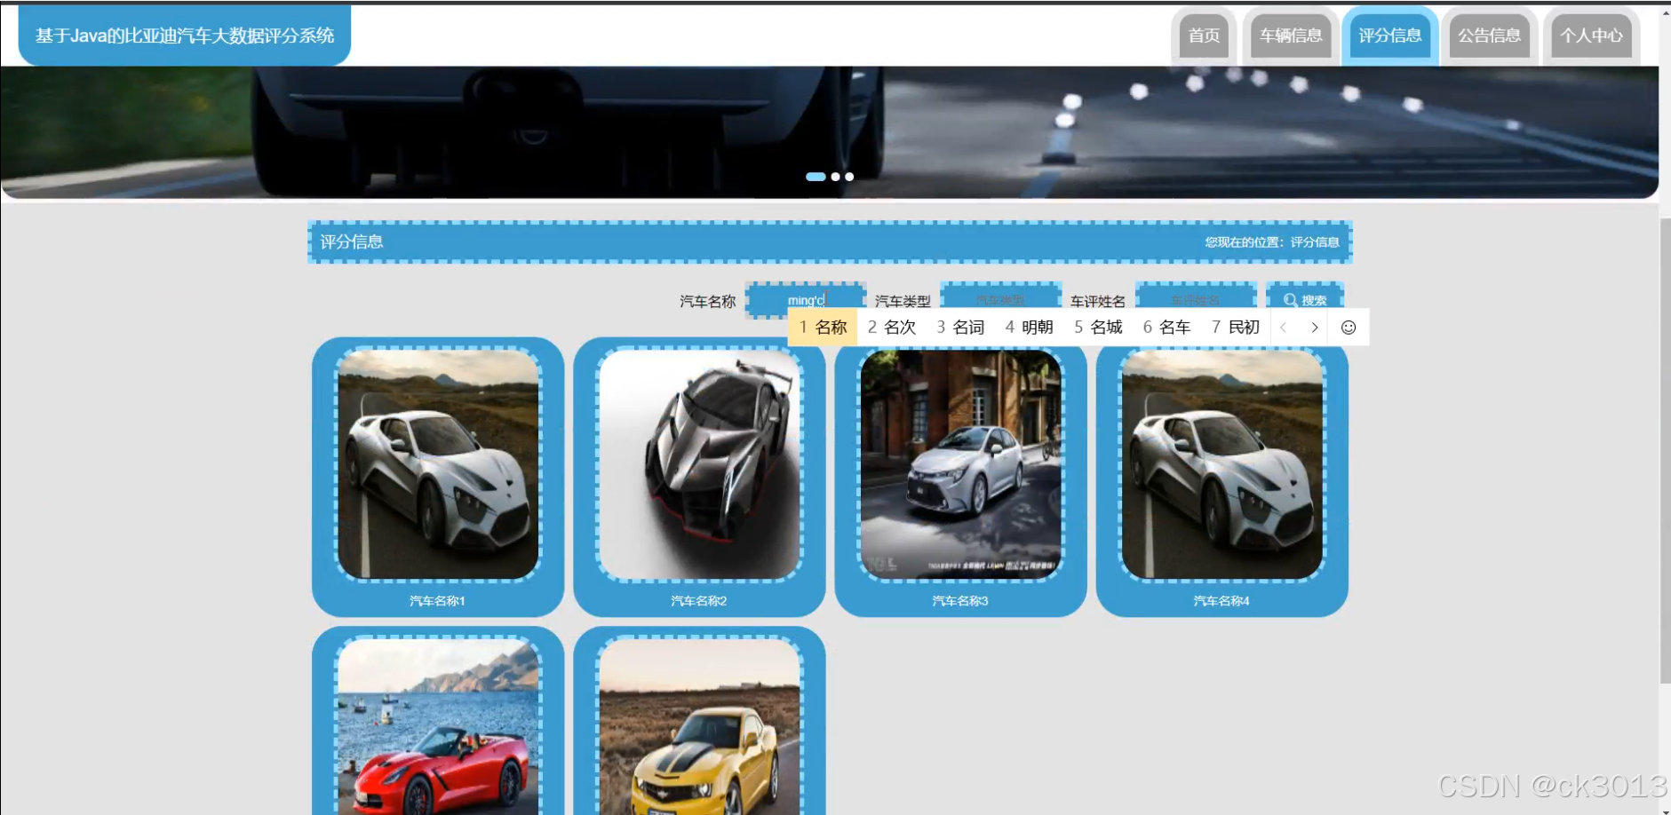
Task: Choose IME candidate 1 名称
Action: tap(823, 327)
